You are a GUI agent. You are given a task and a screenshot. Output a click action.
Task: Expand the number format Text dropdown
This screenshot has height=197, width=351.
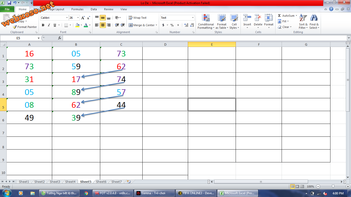pyautogui.click(x=193, y=18)
